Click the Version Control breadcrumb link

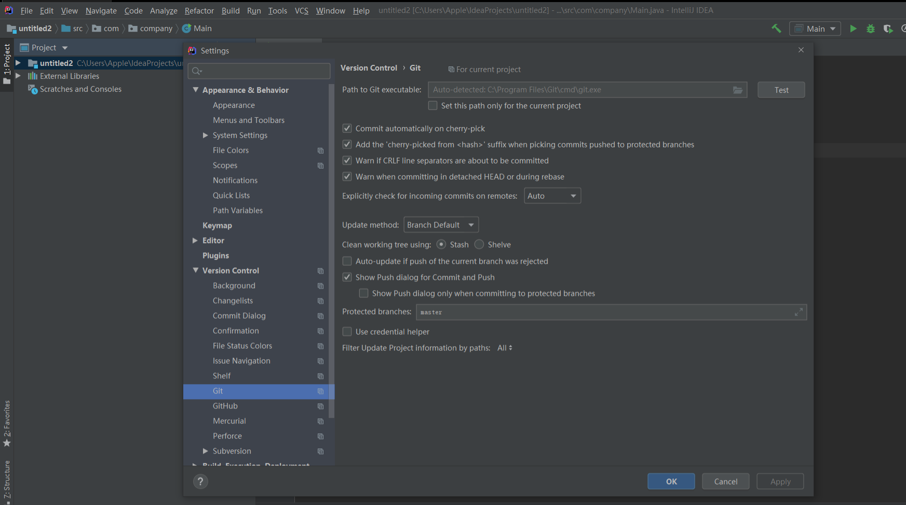[x=369, y=68]
